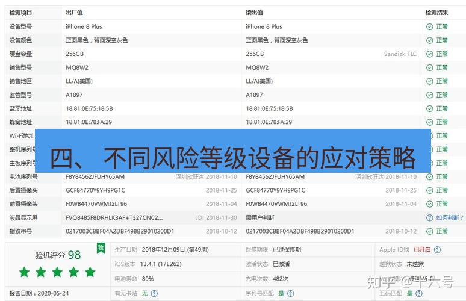Click activation status 已激活
Screen dimensions: 466x301
point(281,264)
